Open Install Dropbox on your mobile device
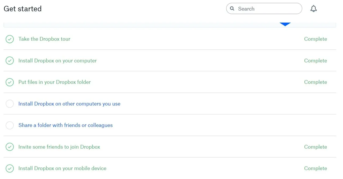 [x=62, y=169]
